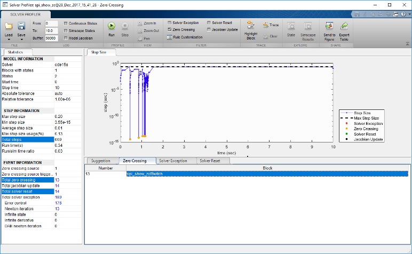Select the Zoom In tool
The image size is (412, 254).
[x=148, y=23]
